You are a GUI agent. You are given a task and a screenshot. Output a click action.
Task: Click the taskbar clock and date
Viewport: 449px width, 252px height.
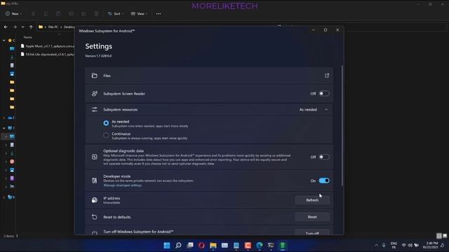tap(430, 245)
